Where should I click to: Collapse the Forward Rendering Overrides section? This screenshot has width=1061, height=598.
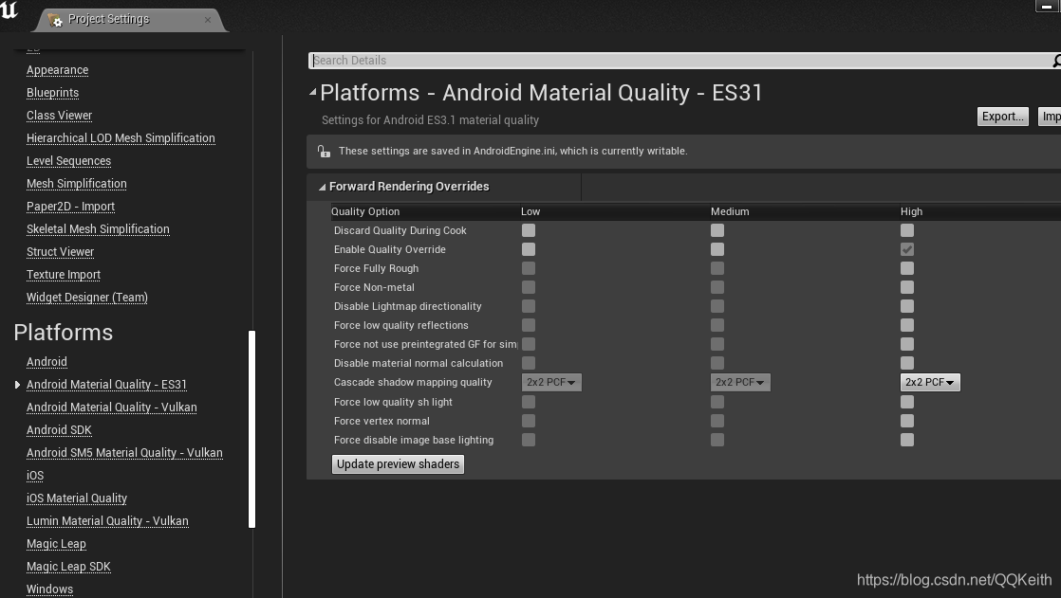pos(322,187)
